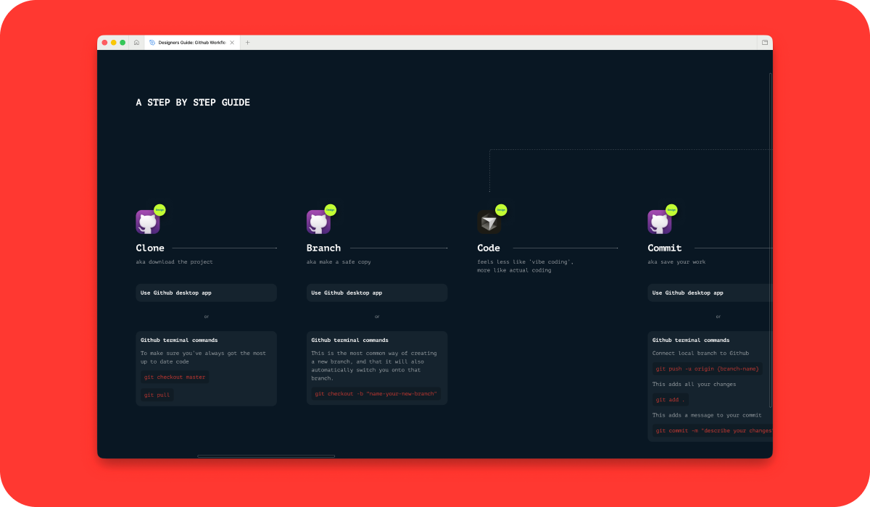The height and width of the screenshot is (507, 870).
Task: Click the horizontal scrollbar at the page bottom
Action: point(265,456)
